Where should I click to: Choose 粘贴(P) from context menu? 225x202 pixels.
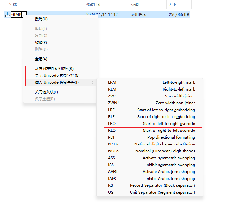coord(41,42)
